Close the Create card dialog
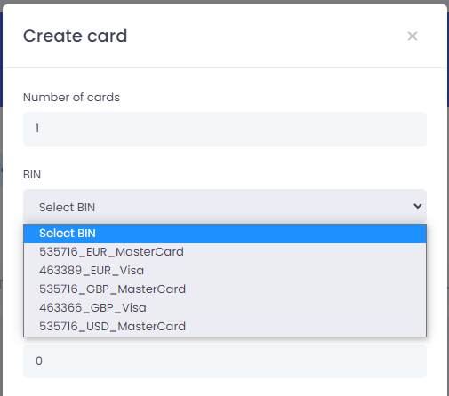This screenshot has width=449, height=396. tap(413, 36)
